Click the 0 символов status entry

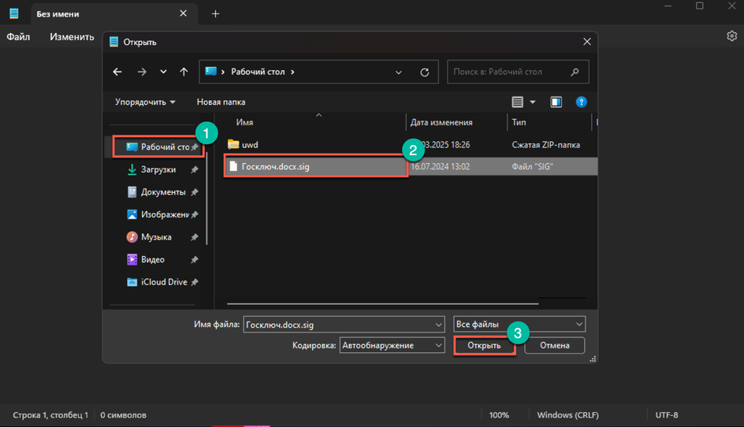point(124,415)
